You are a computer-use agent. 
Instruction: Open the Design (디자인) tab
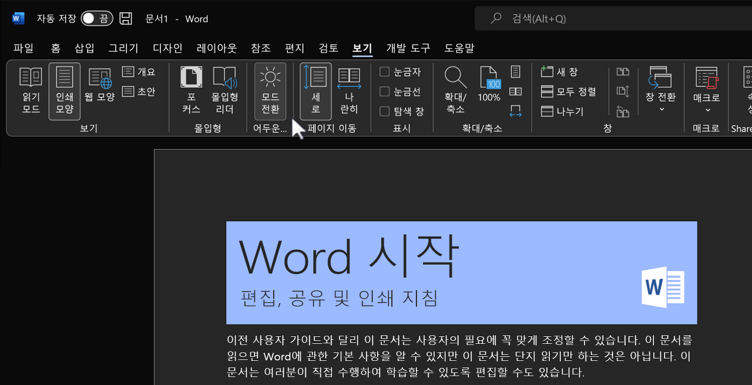167,48
